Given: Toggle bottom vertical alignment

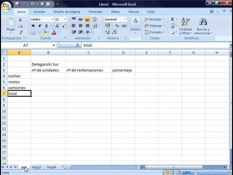Looking at the screenshot, I should point(87,19).
